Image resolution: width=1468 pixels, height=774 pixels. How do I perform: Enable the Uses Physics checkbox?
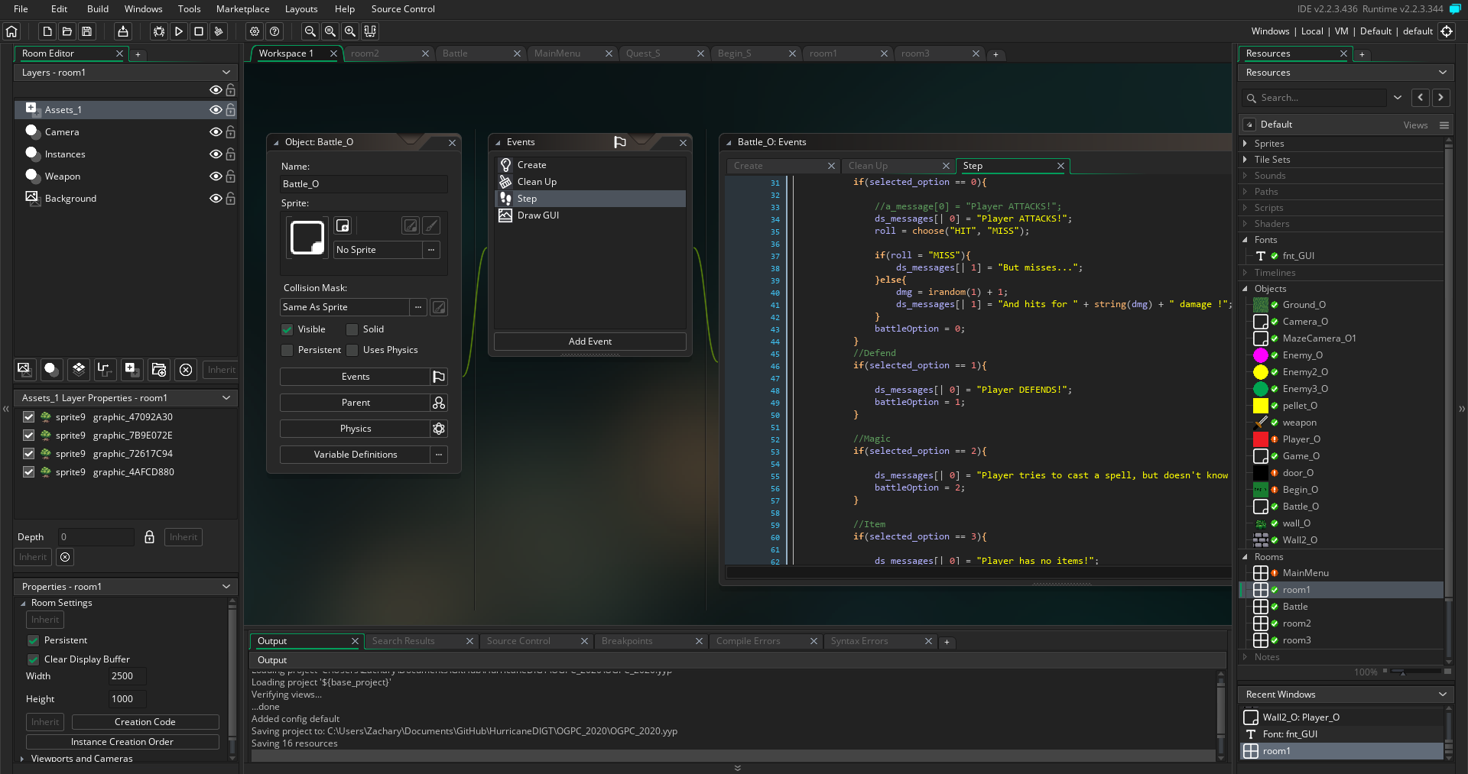pyautogui.click(x=352, y=350)
